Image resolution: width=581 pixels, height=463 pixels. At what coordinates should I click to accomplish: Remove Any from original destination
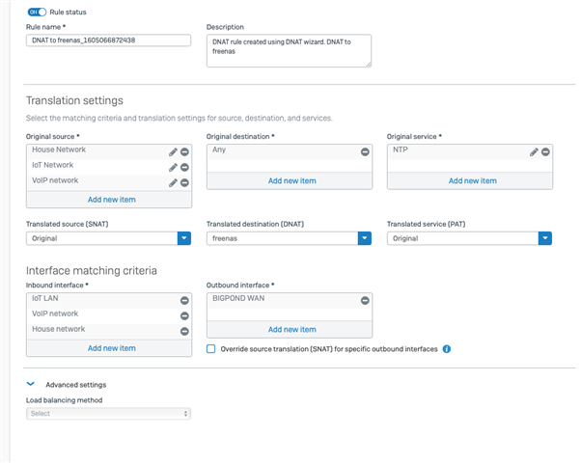pos(365,151)
